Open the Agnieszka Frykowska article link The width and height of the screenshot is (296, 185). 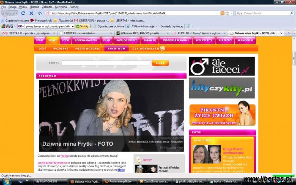(52, 162)
